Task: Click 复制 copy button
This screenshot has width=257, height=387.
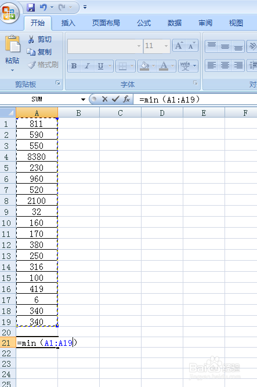Action: pyautogui.click(x=39, y=52)
